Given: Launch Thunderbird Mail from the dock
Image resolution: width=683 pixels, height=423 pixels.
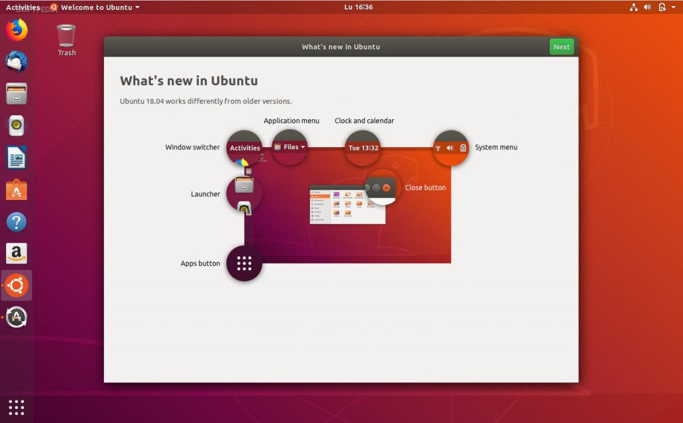Looking at the screenshot, I should coord(17,62).
